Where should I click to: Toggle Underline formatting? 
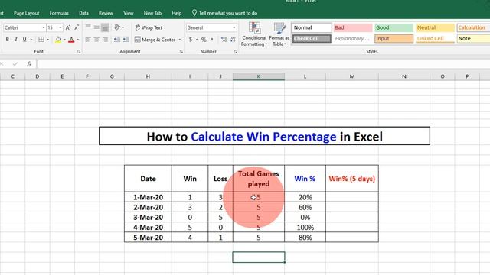pyautogui.click(x=24, y=40)
